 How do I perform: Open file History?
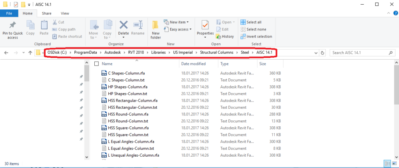pos(225,36)
